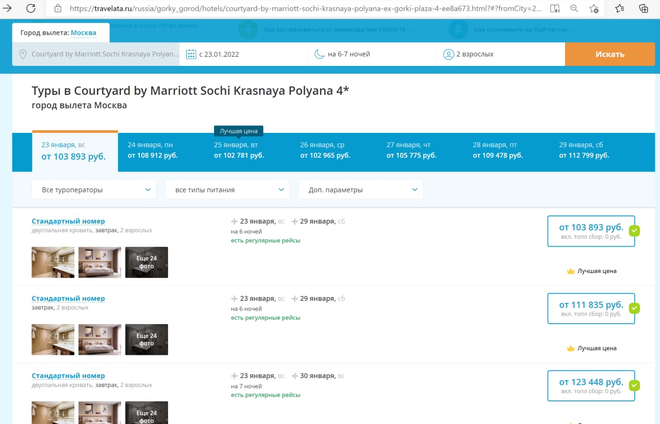Open the read aloud icon in address bar

(555, 8)
